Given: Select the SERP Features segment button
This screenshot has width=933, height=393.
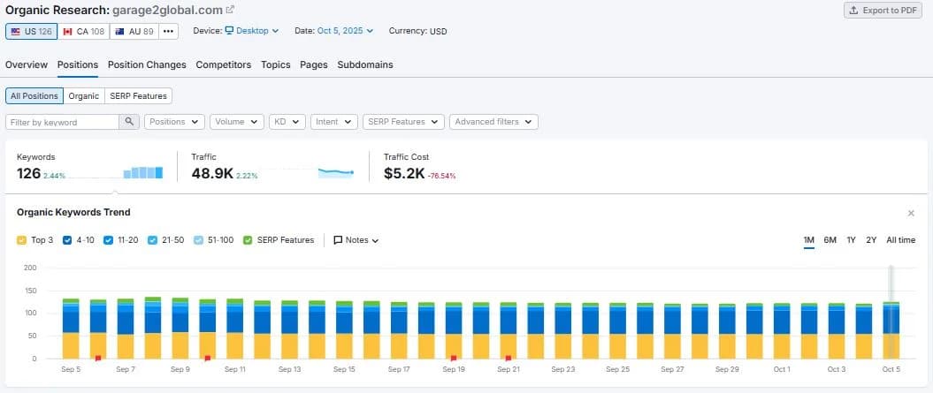Looking at the screenshot, I should click(x=139, y=95).
